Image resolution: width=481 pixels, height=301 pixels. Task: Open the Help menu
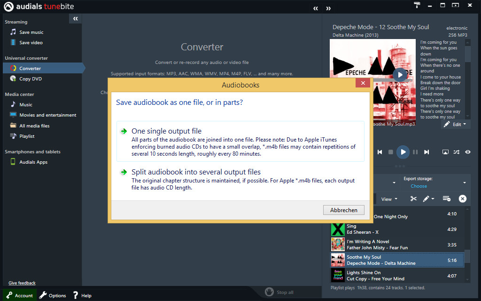coord(82,295)
